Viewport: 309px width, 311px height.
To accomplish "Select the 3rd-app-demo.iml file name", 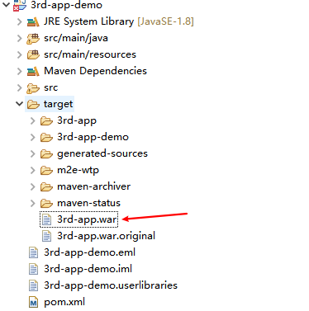I will click(88, 269).
